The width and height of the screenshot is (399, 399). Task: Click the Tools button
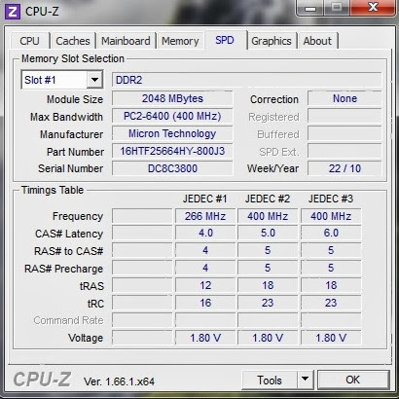[270, 380]
